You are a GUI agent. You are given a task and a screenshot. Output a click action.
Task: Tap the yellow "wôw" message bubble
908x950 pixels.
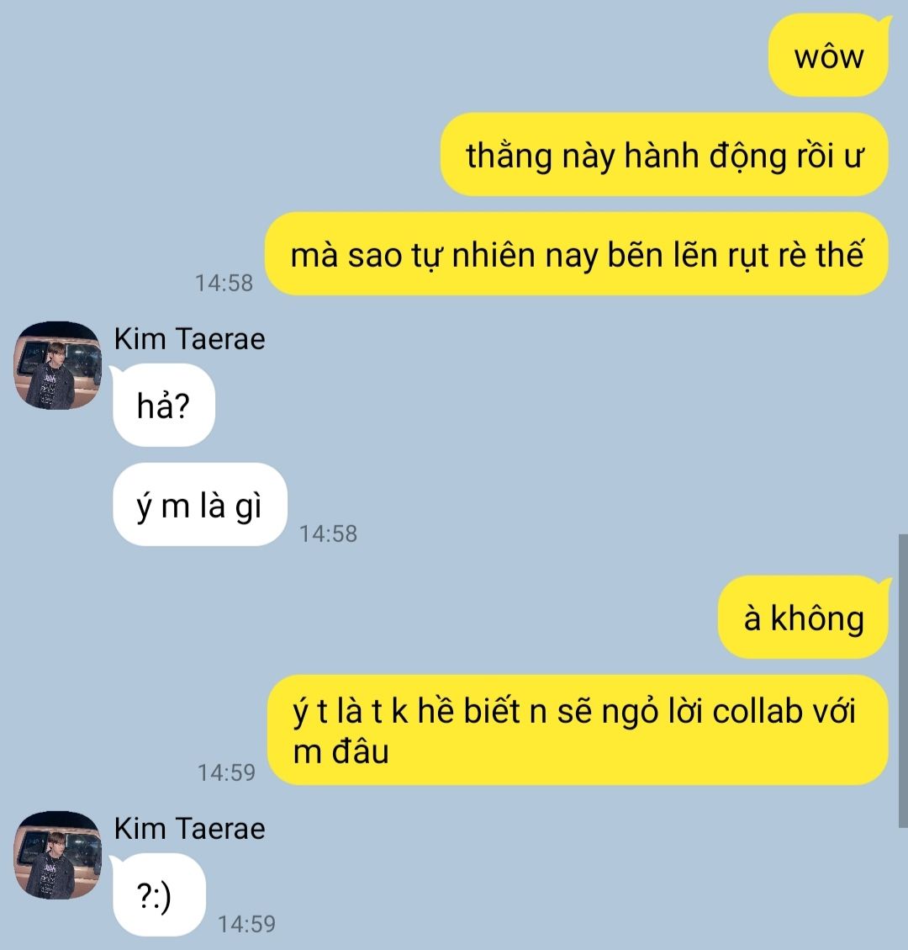tap(828, 56)
